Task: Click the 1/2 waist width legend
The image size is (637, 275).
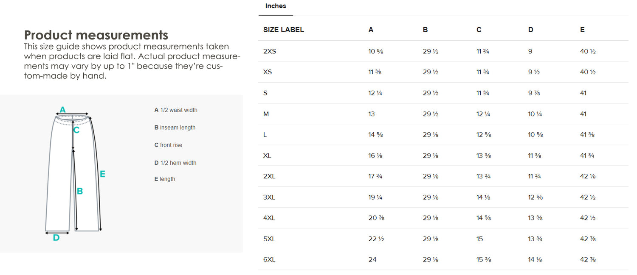Action: [x=176, y=110]
